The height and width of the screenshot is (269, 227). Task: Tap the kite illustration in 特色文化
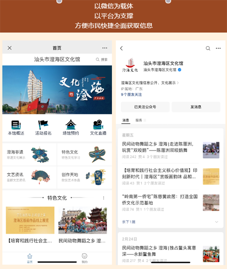(97, 155)
